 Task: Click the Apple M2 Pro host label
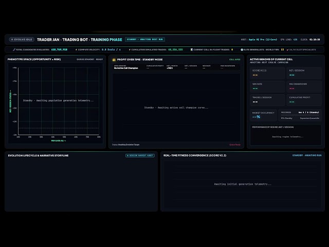pos(263,40)
